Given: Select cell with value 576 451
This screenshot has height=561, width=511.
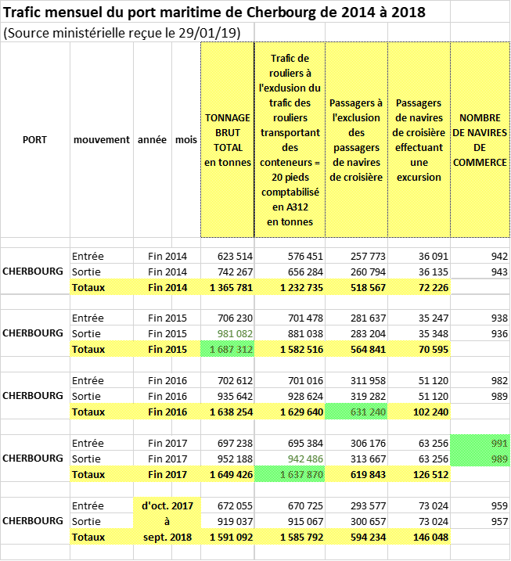Looking at the screenshot, I should click(290, 256).
